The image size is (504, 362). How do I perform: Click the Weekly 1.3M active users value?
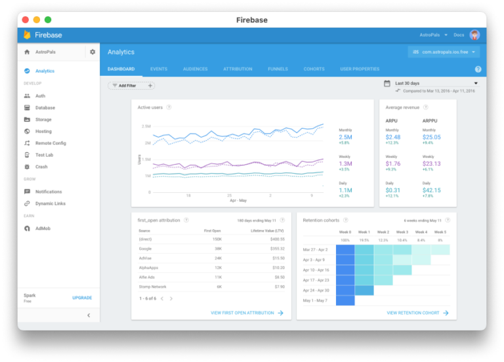tap(345, 164)
